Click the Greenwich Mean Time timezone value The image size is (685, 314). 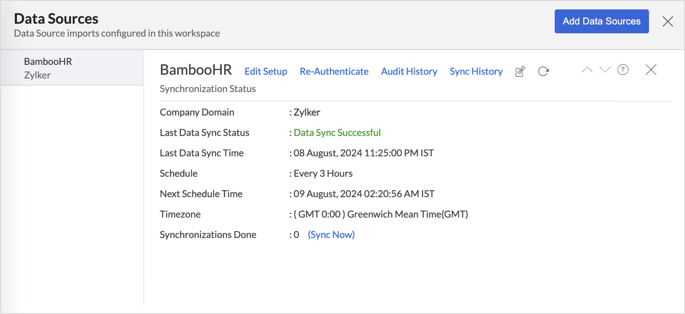point(381,214)
